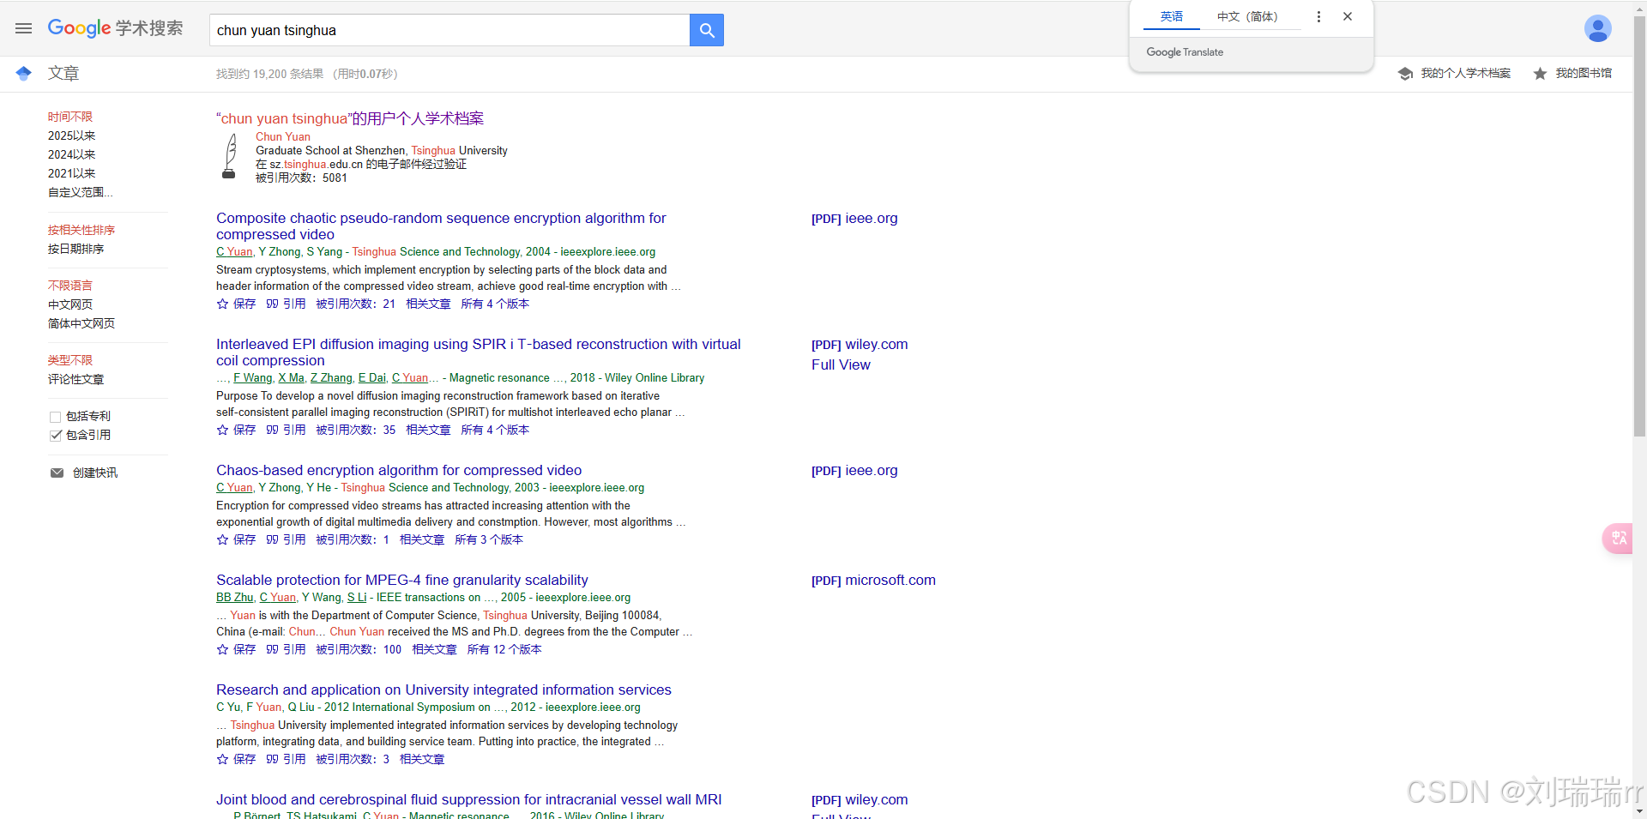Filter by review articles
1647x819 pixels.
click(x=75, y=379)
